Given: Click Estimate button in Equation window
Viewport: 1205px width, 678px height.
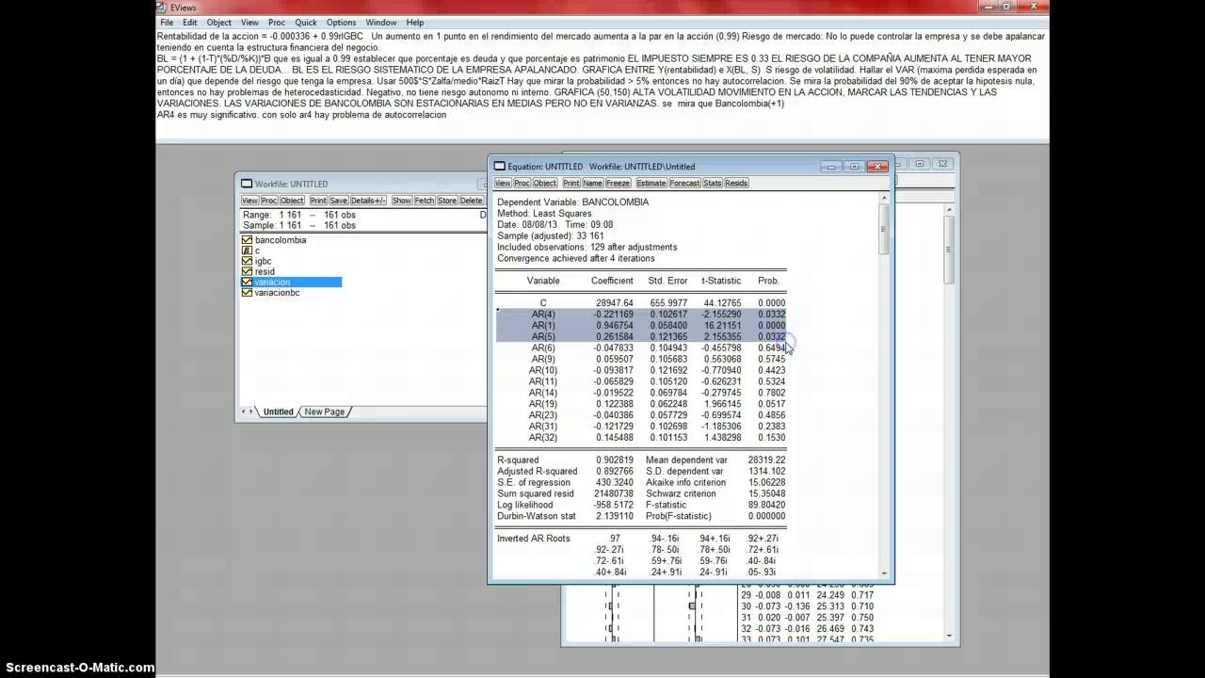Looking at the screenshot, I should tap(651, 184).
